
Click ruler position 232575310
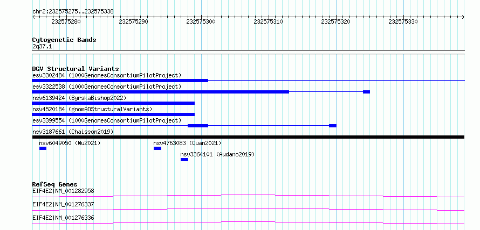click(x=268, y=21)
